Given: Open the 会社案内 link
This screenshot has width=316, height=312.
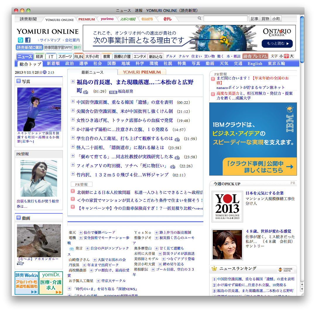Looking at the screenshot, I should pyautogui.click(x=72, y=40).
